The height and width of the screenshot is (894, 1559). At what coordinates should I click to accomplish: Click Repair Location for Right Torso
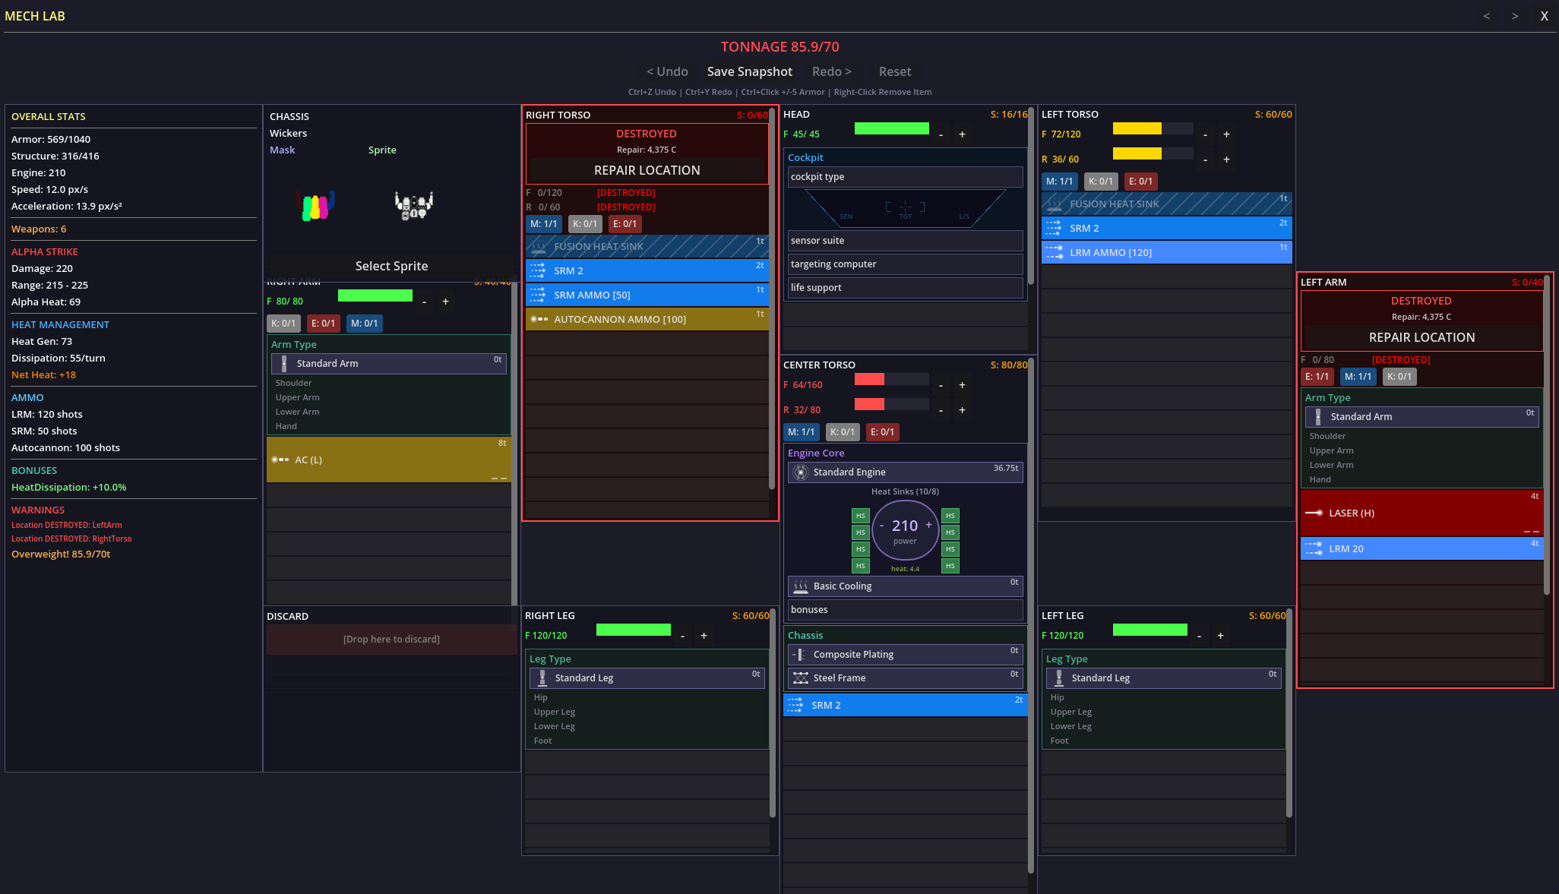(x=647, y=170)
